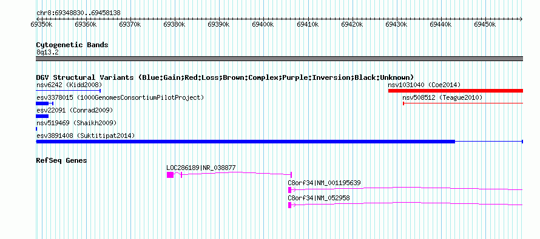The height and width of the screenshot is (239, 540).
Task: Open the esv22091 (Conrad2009) variant label
Action: click(75, 110)
